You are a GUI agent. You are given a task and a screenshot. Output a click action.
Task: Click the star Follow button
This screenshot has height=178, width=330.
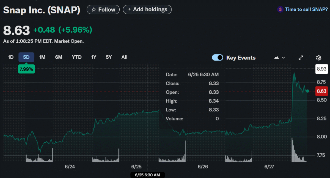(x=103, y=10)
